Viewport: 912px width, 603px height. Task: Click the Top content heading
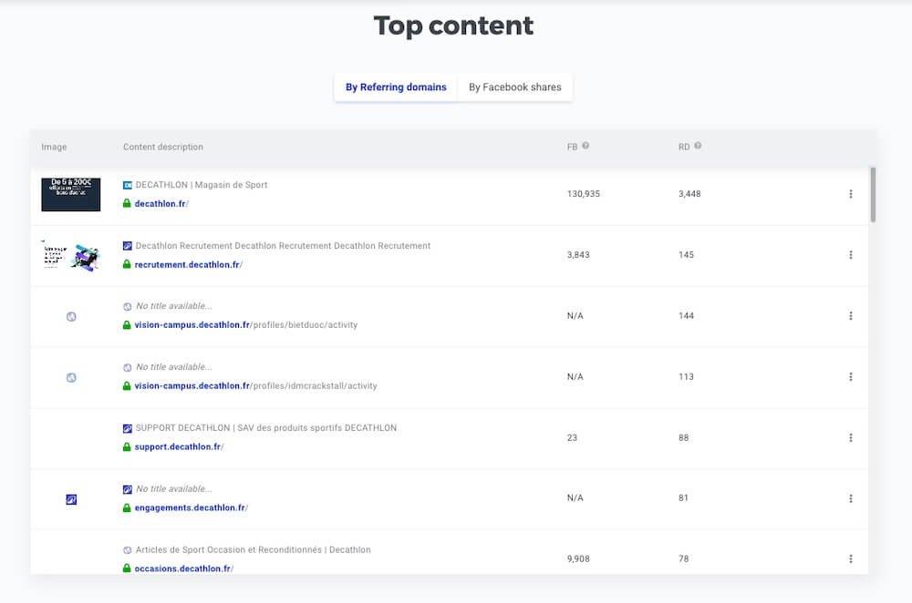tap(453, 26)
